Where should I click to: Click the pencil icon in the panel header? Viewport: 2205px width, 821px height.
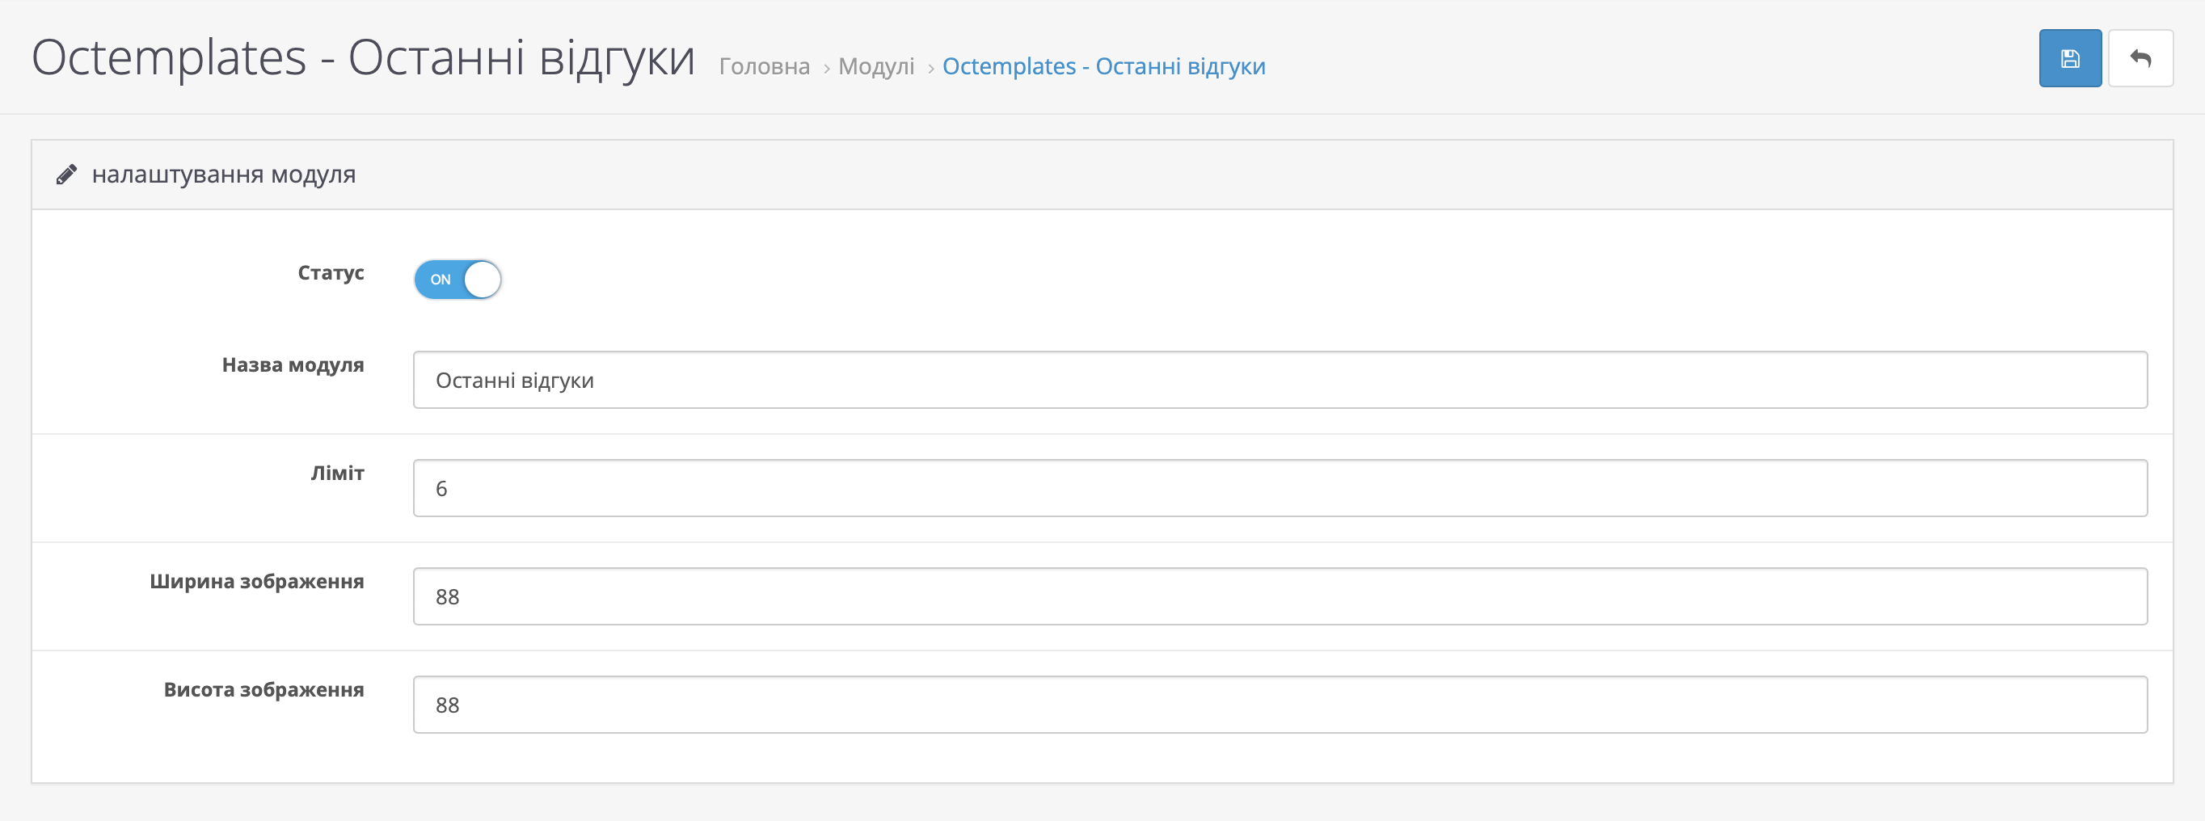tap(66, 175)
